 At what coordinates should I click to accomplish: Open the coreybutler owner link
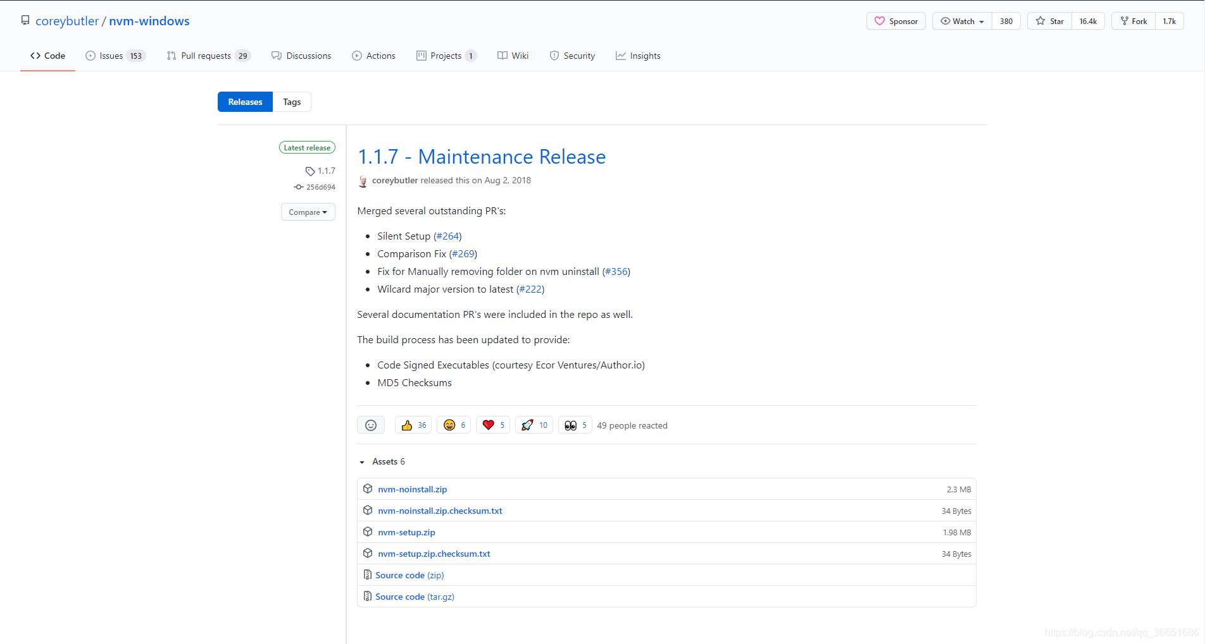coord(67,21)
